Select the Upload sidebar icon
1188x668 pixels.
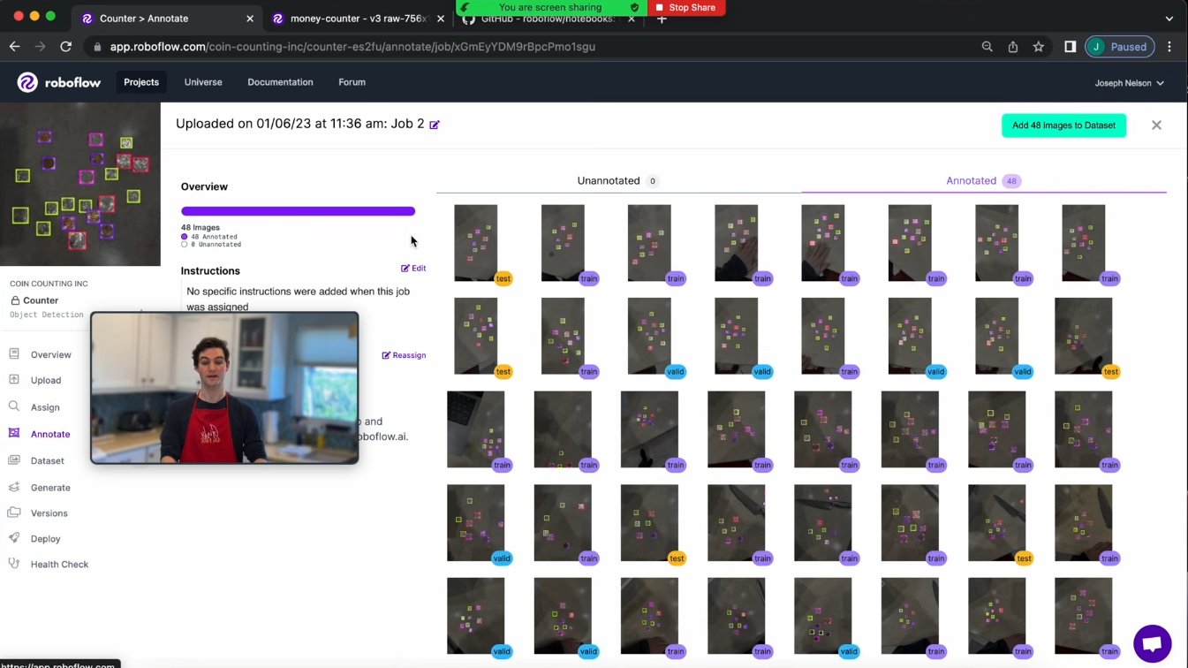[x=14, y=380]
